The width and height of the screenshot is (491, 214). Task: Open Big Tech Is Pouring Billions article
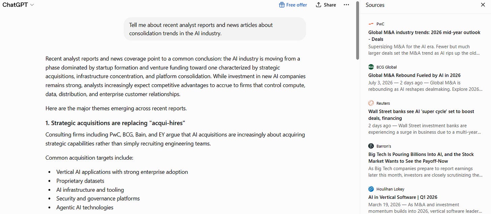[421, 158]
